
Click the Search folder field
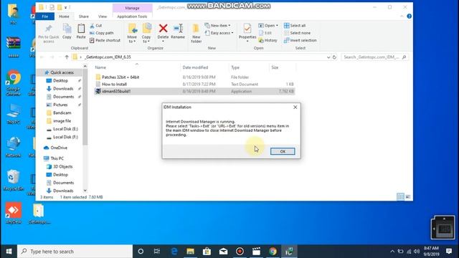tap(374, 57)
